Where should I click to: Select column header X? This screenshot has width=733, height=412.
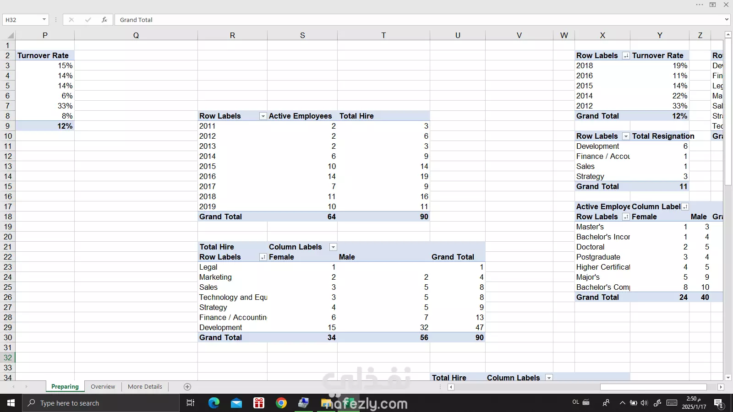602,35
